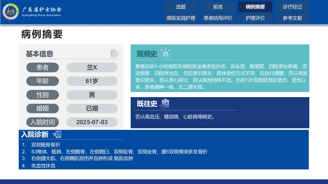Select the 性别 field showing 男

(x=92, y=95)
